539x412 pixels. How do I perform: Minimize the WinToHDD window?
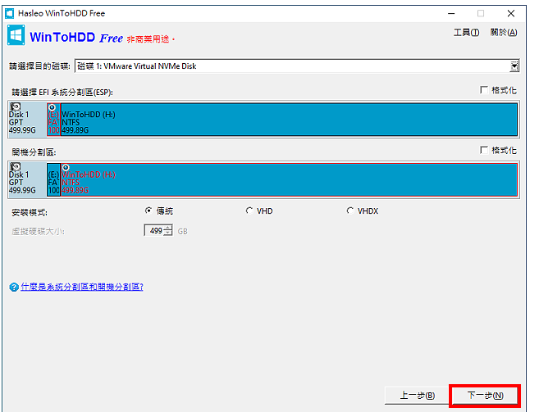point(451,13)
